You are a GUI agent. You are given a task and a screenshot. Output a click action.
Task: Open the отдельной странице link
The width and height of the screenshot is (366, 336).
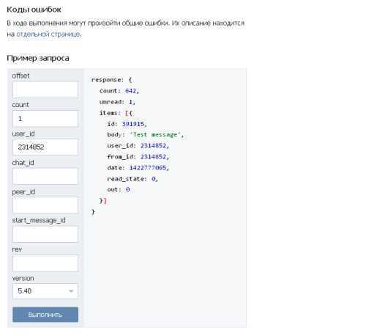tap(48, 34)
